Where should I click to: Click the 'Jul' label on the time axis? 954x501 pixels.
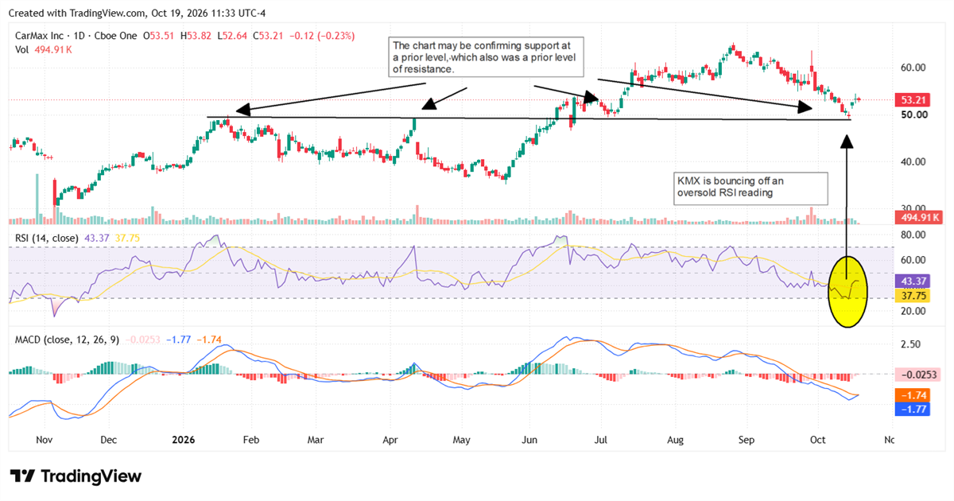coord(602,439)
